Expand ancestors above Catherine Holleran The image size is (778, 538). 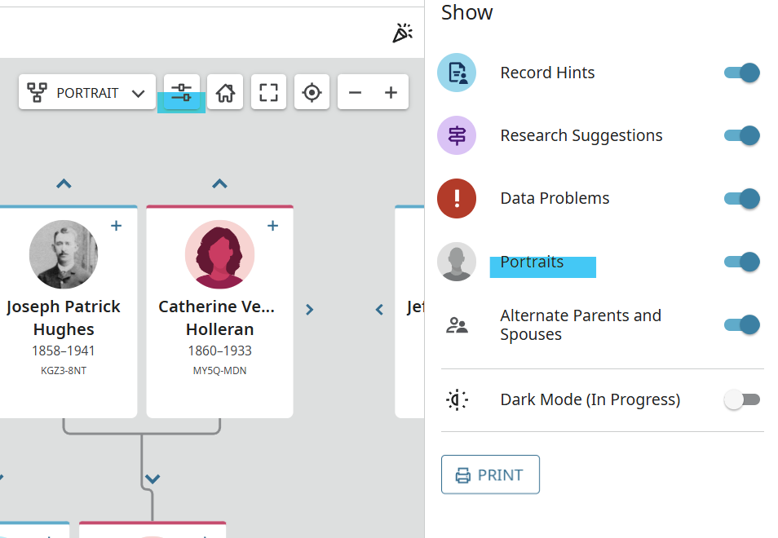click(x=219, y=184)
